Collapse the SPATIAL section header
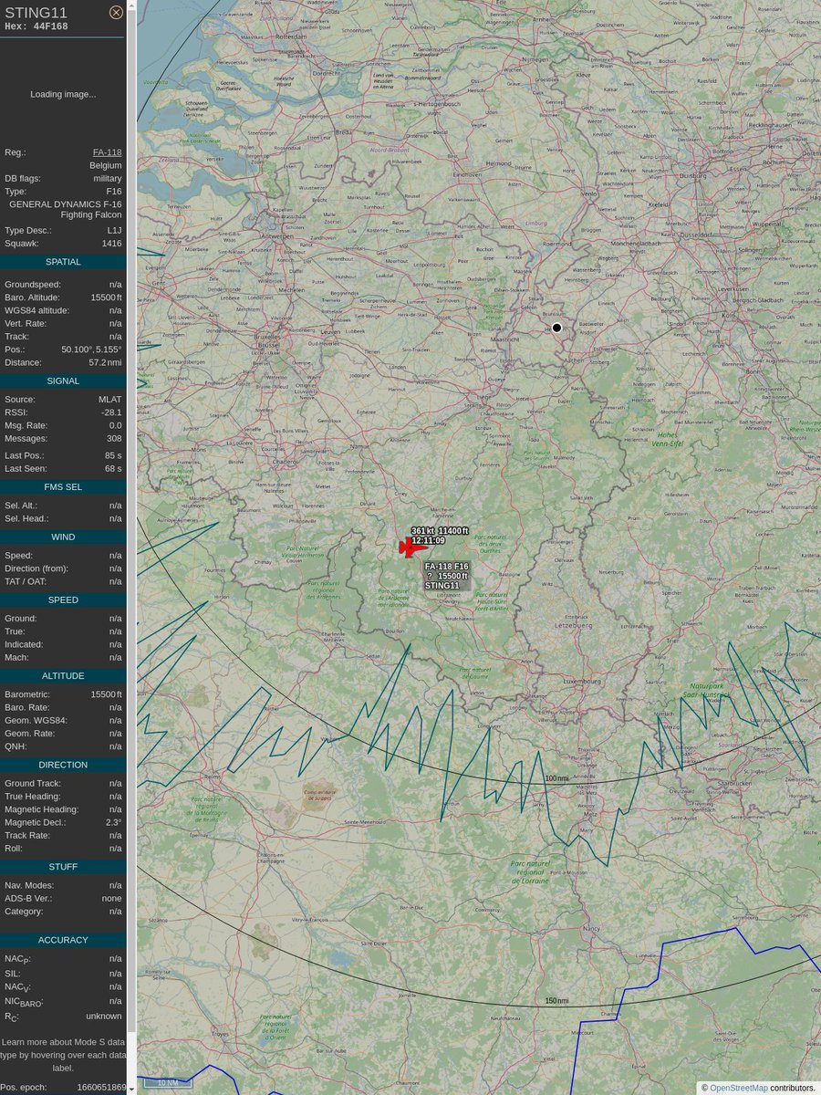821x1095 pixels. [x=62, y=261]
